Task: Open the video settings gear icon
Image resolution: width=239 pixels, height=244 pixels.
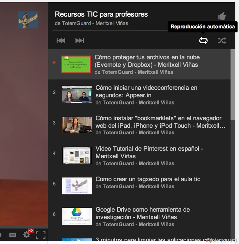Action: pos(27,235)
